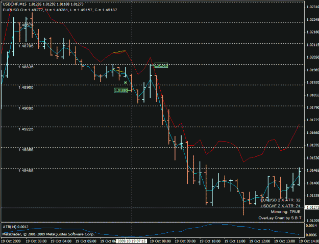Click the 1.01660 price on right axis
Image resolution: width=319 pixels, height=244 pixels.
313,133
